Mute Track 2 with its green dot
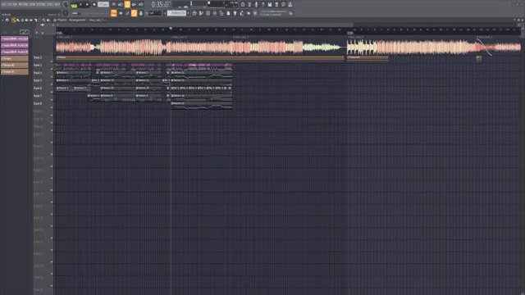This screenshot has width=525, height=295. (52, 61)
